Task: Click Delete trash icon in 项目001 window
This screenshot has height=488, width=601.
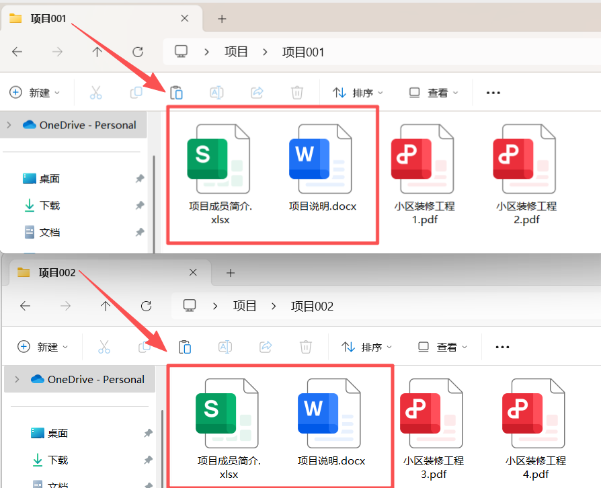Action: pos(297,92)
